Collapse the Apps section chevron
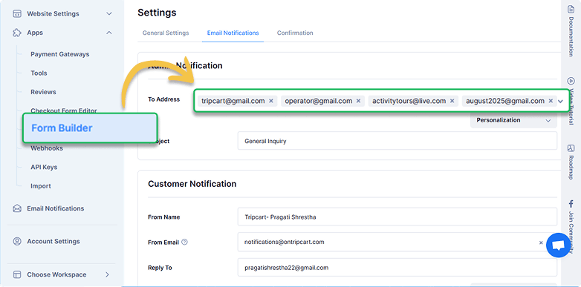The image size is (581, 287). tap(109, 33)
